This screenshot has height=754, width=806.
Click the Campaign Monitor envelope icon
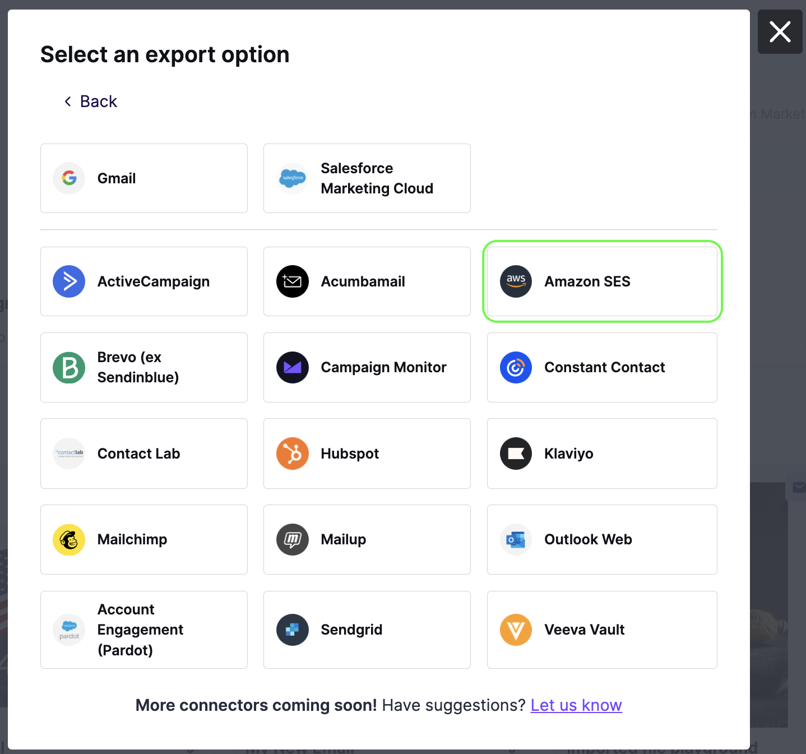click(x=293, y=368)
